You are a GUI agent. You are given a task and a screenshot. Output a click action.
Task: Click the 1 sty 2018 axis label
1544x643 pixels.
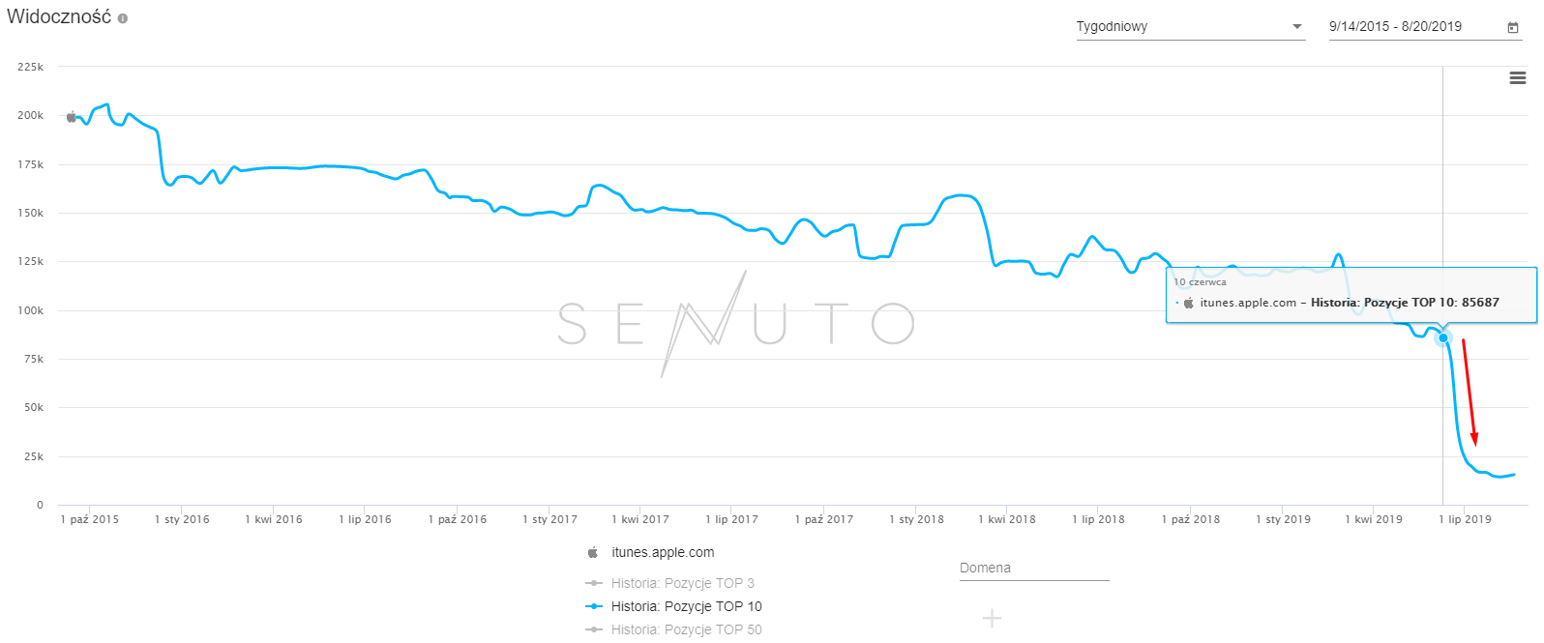click(x=916, y=519)
